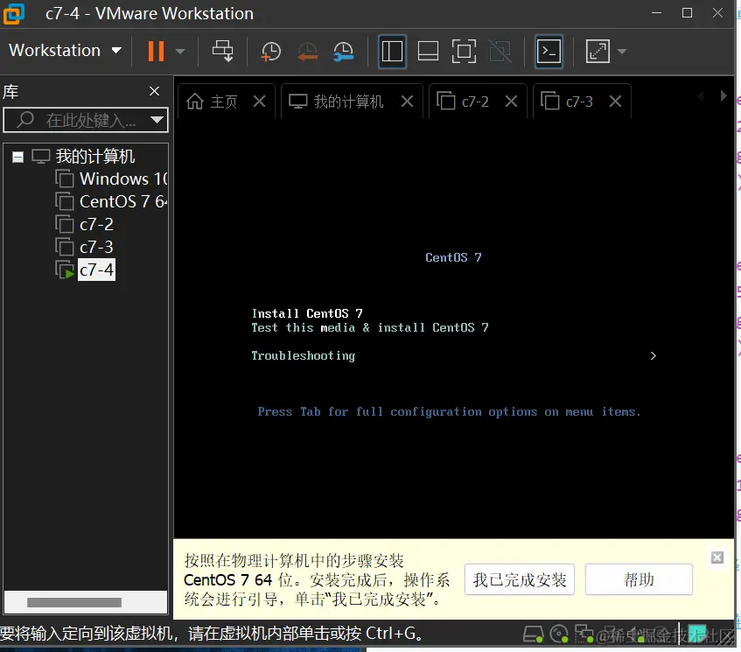The image size is (741, 652).
Task: Click the Unity mode icon
Action: pos(500,51)
